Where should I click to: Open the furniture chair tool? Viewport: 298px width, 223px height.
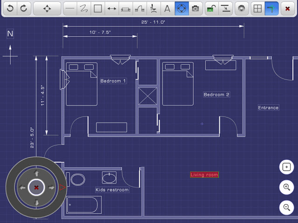pyautogui.click(x=154, y=8)
